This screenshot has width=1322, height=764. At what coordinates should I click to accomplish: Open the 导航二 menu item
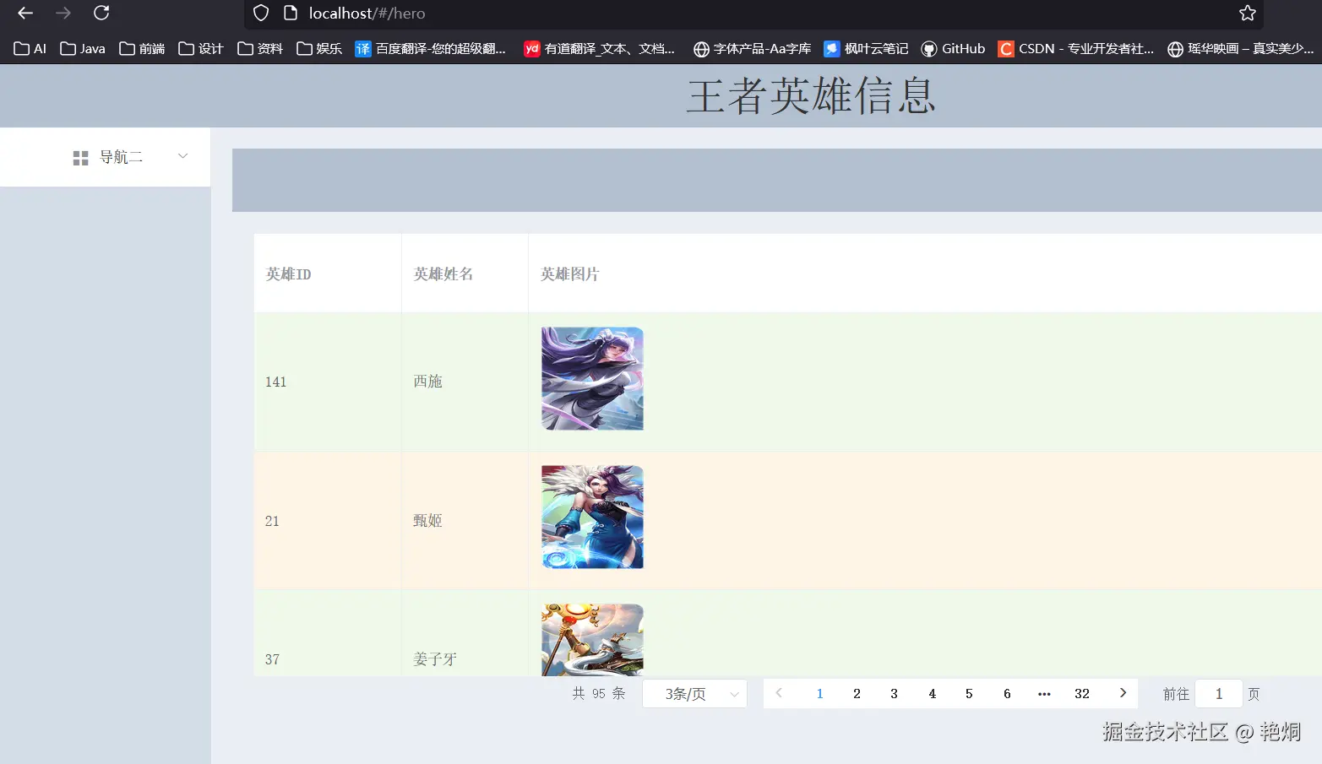(105, 157)
